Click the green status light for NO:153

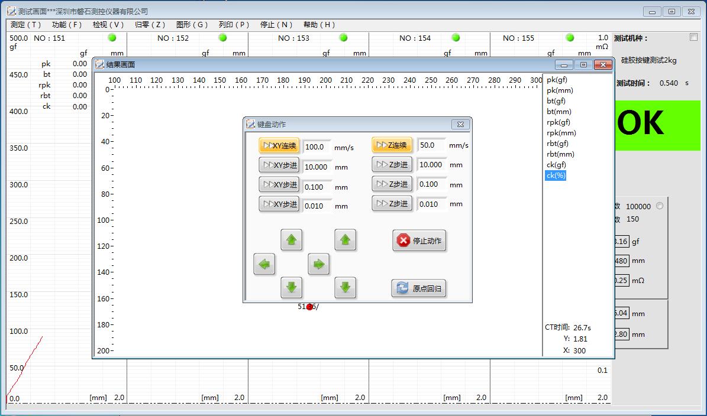[x=343, y=38]
